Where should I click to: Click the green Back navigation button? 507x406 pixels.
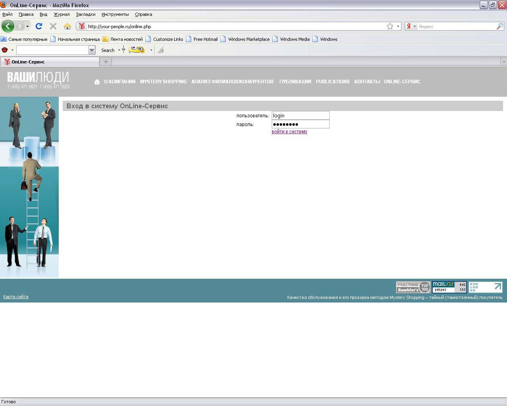click(8, 26)
